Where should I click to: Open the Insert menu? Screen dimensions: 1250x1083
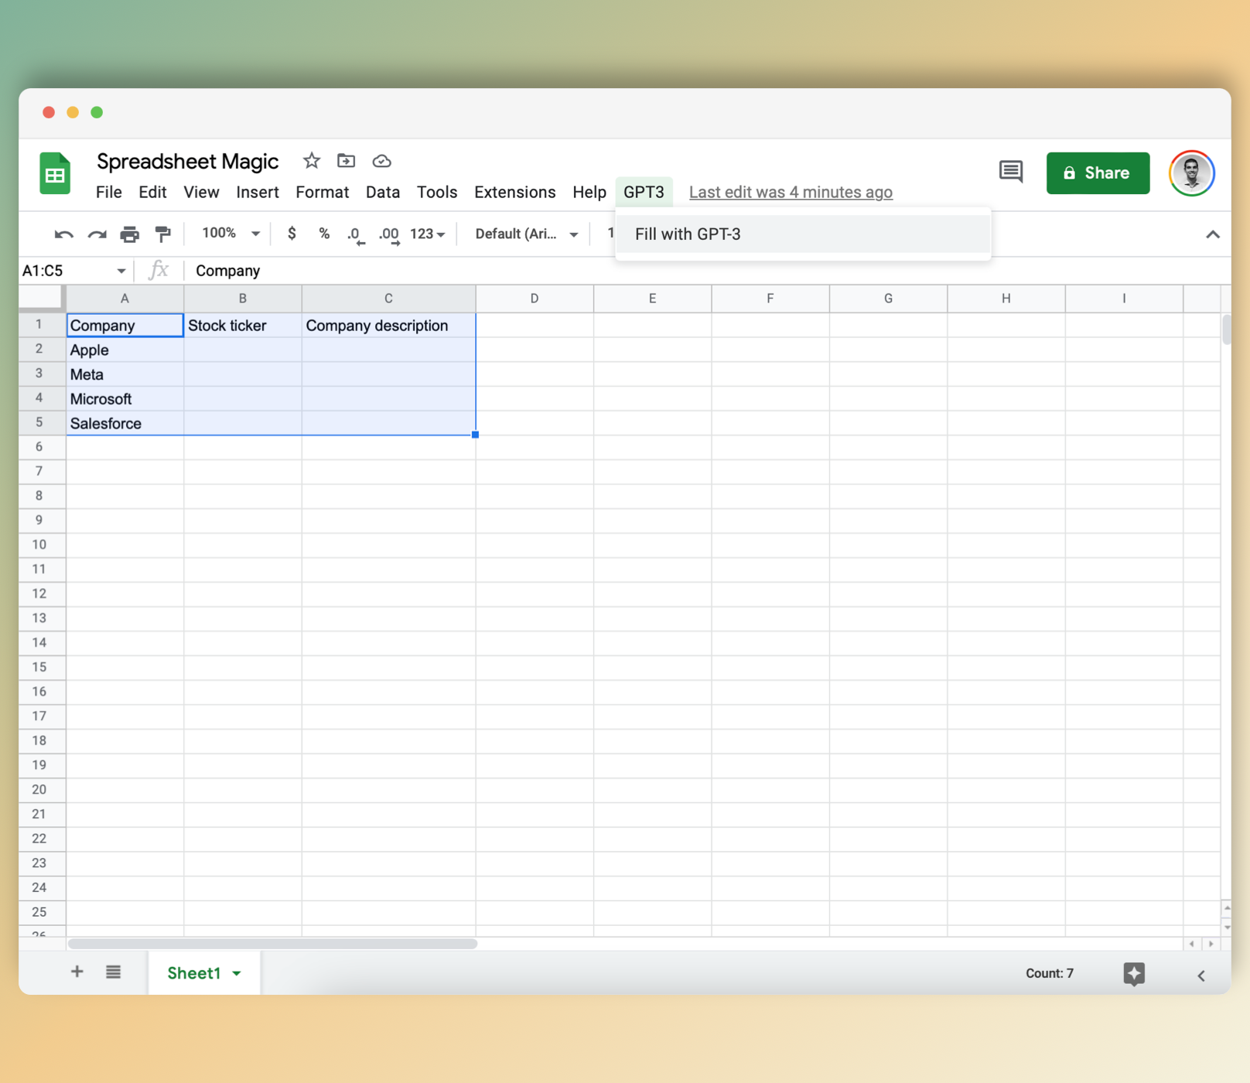tap(258, 192)
